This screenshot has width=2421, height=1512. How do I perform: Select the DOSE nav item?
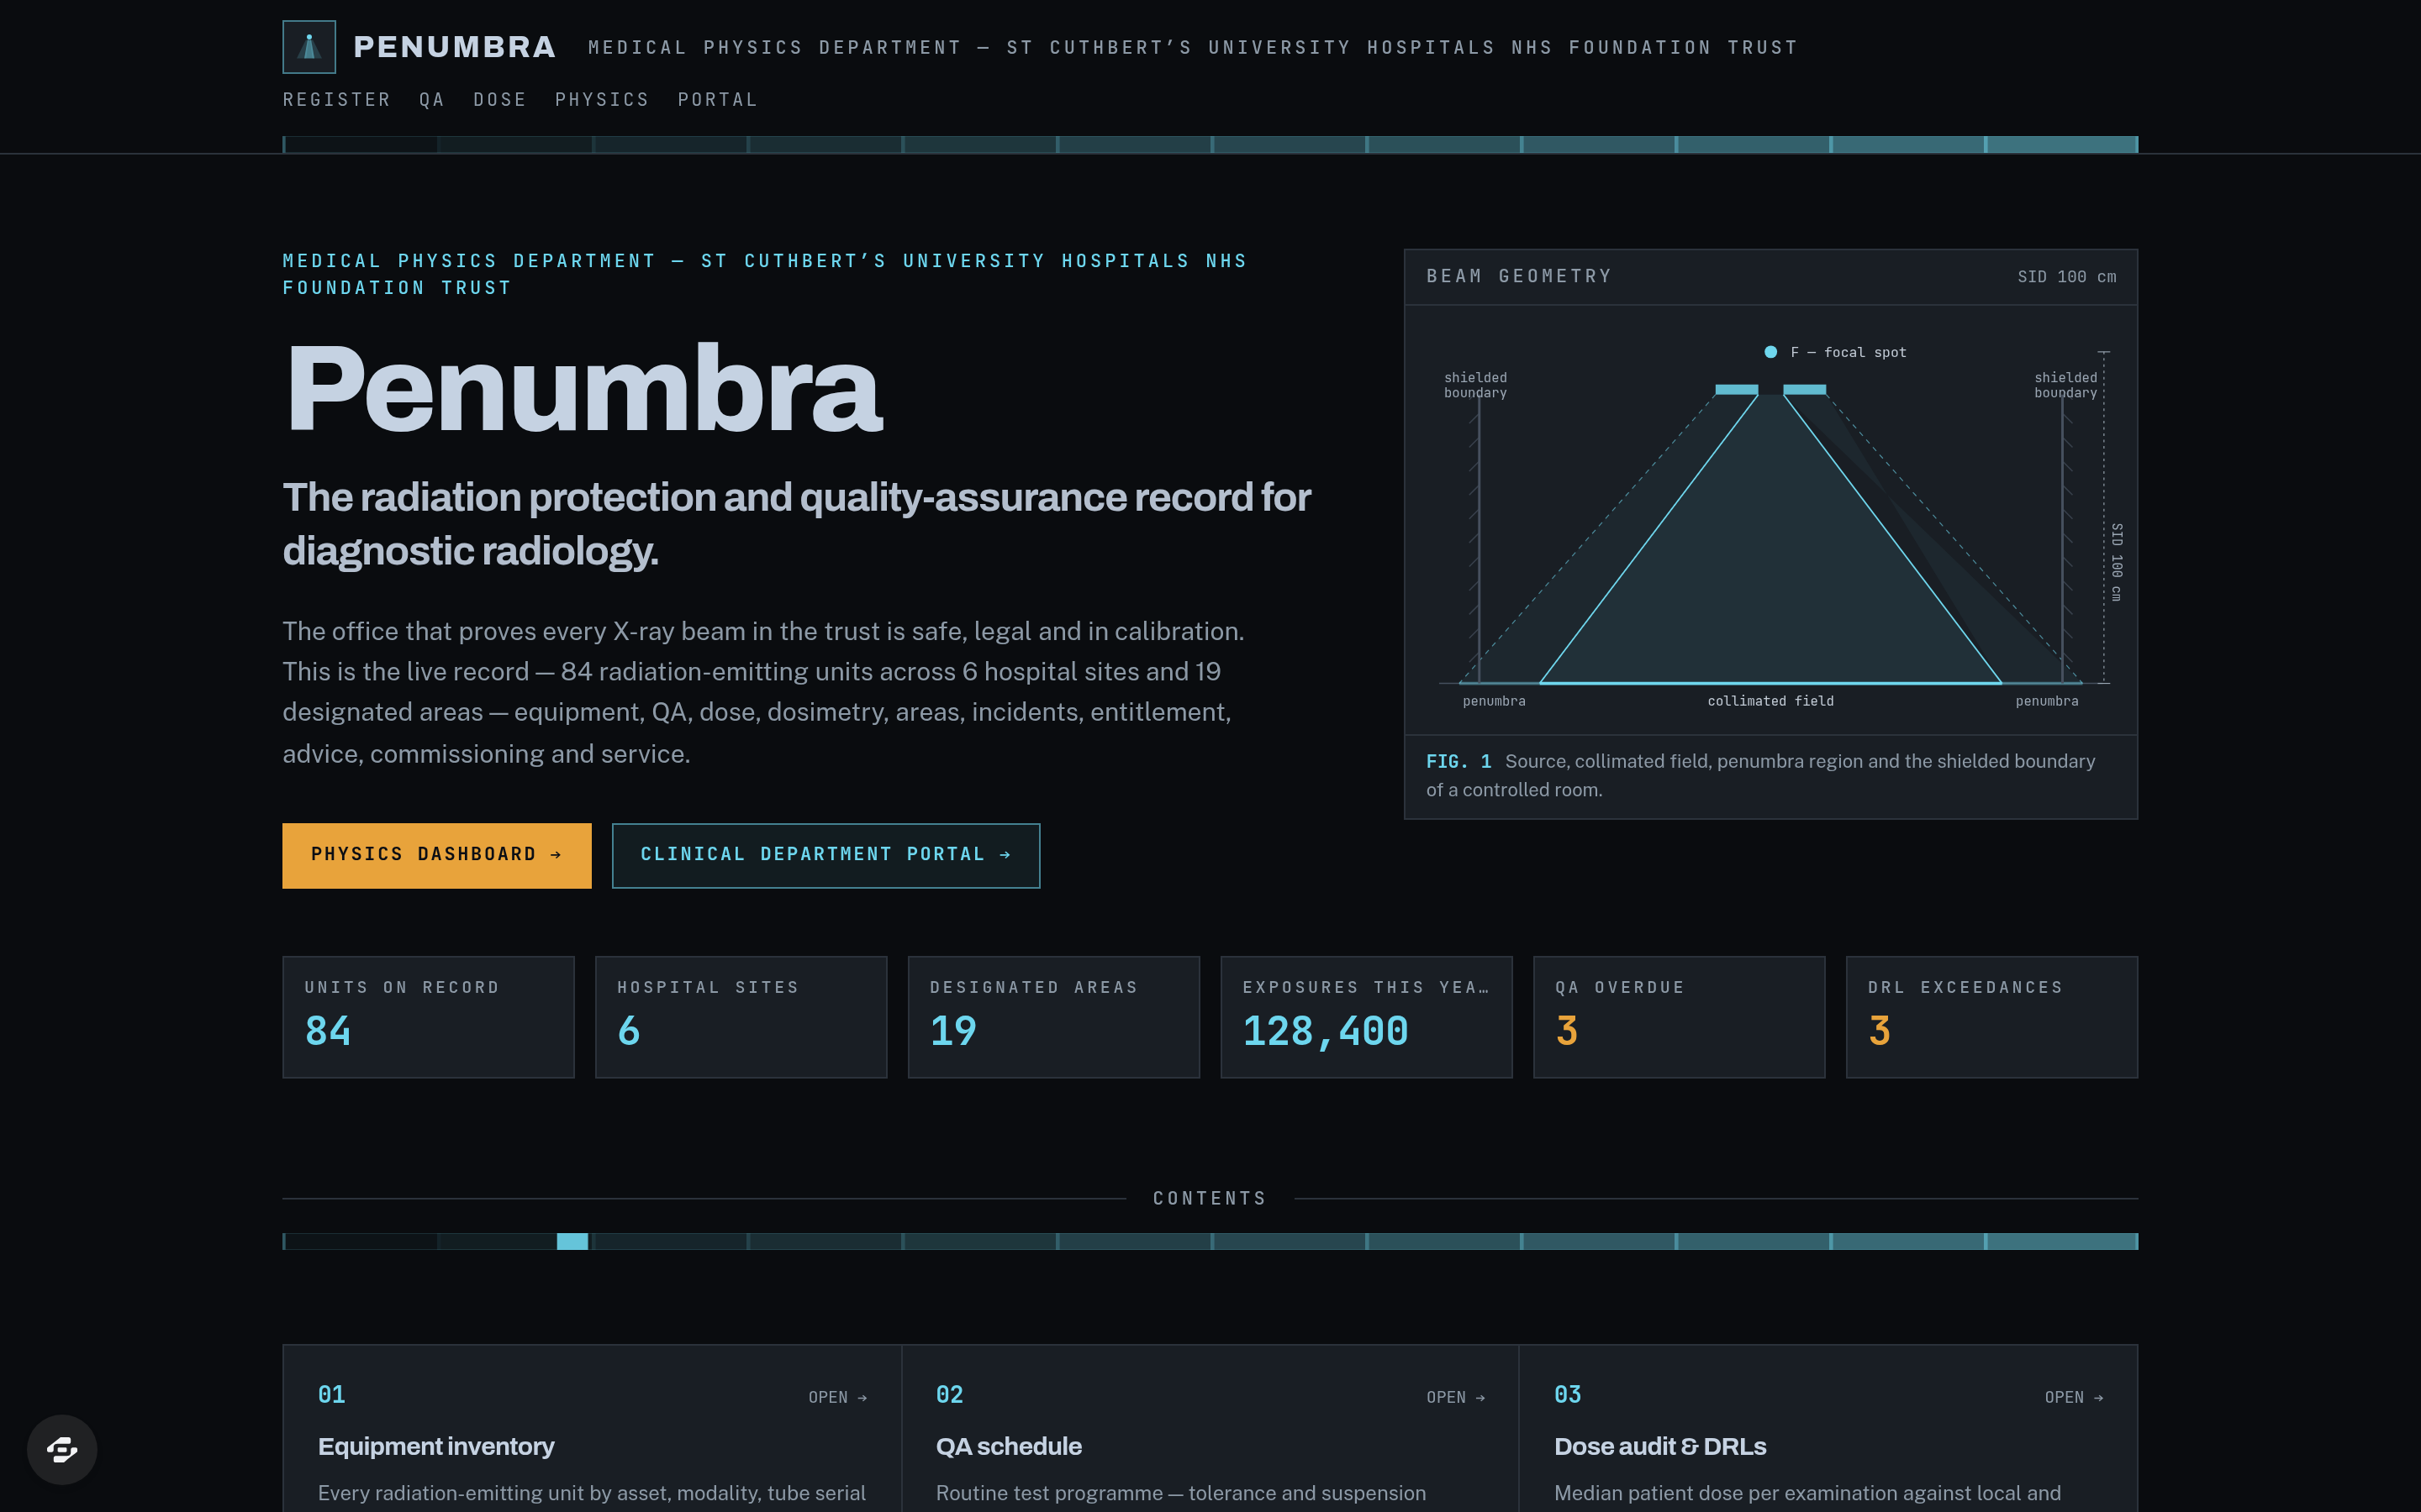[x=499, y=100]
